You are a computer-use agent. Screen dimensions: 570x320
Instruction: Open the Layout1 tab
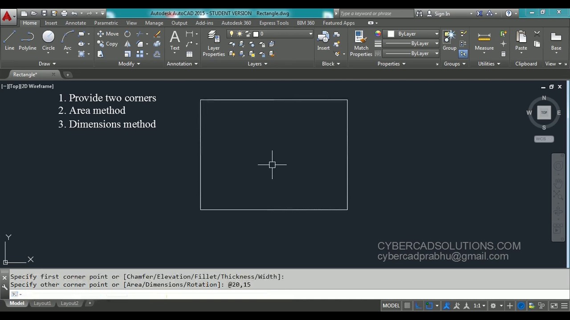42,303
